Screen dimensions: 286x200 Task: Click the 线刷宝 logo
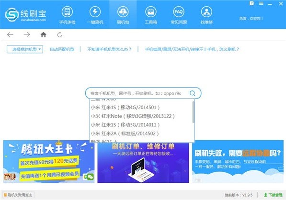coord(25,14)
